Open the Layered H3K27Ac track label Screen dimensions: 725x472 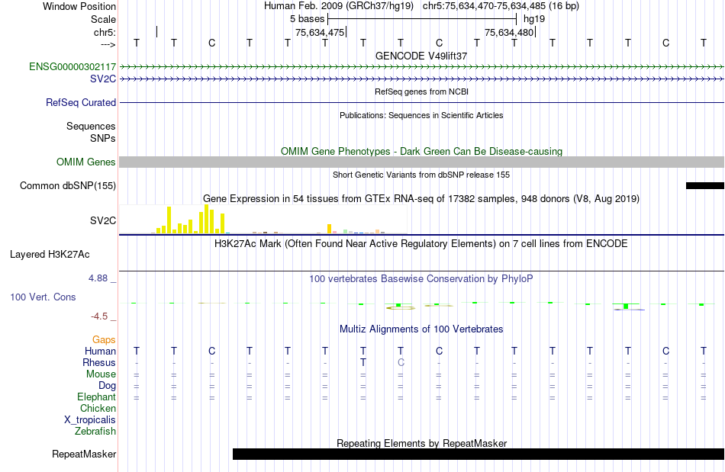pos(50,255)
